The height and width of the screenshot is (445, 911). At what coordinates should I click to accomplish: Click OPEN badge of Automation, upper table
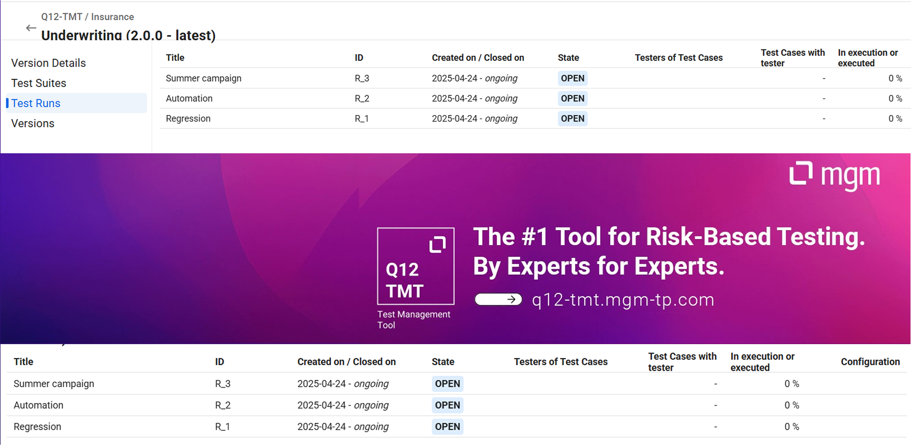(573, 98)
